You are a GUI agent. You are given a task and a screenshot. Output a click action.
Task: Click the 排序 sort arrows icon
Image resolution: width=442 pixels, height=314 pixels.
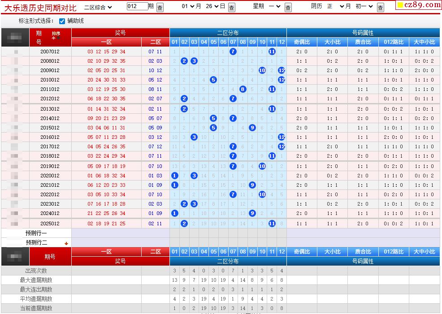coord(56,38)
